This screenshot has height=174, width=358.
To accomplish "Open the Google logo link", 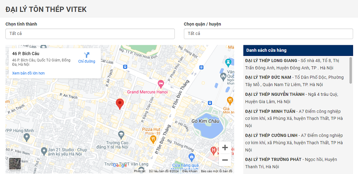I will click(x=120, y=166).
